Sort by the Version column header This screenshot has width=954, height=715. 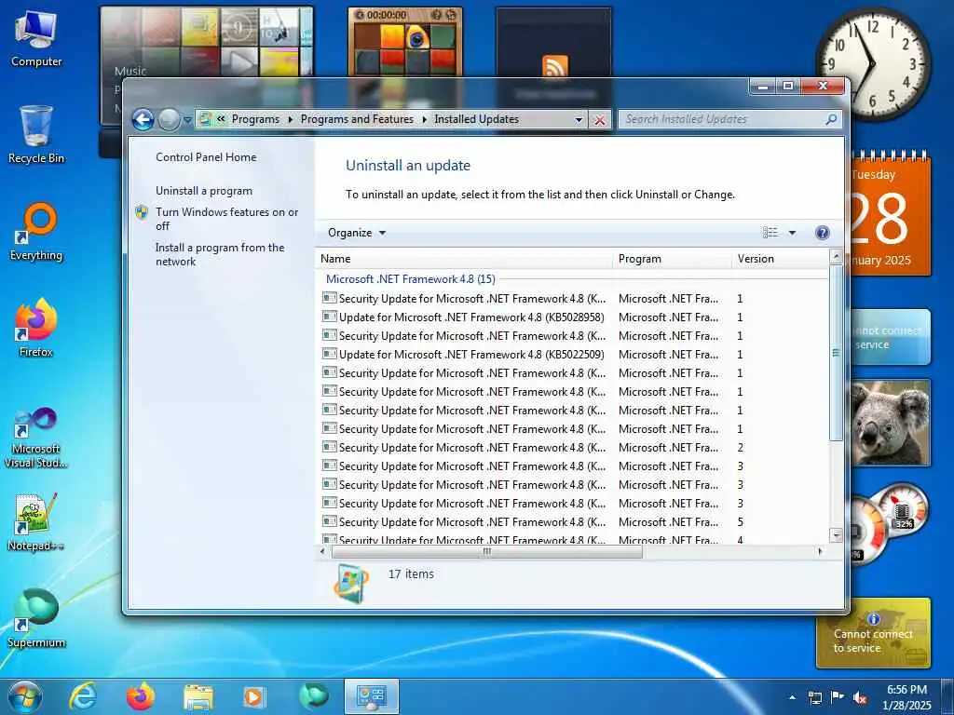[782, 259]
